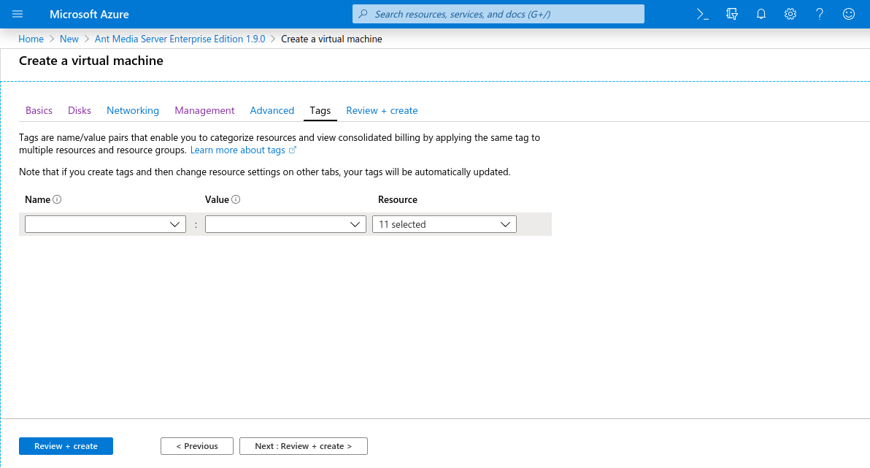Viewport: 870px width, 468px height.
Task: Select the Tags tab
Action: (320, 110)
